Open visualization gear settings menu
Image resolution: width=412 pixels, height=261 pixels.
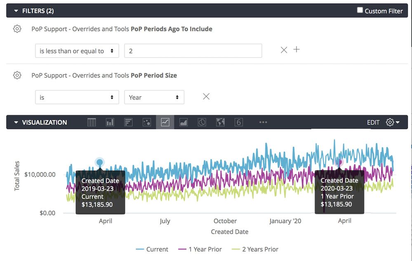[x=393, y=122]
